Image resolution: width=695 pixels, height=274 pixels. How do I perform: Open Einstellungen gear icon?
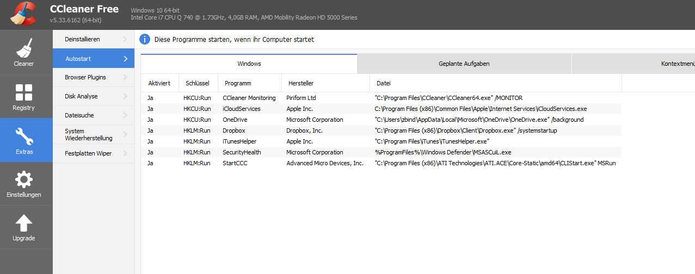click(24, 179)
